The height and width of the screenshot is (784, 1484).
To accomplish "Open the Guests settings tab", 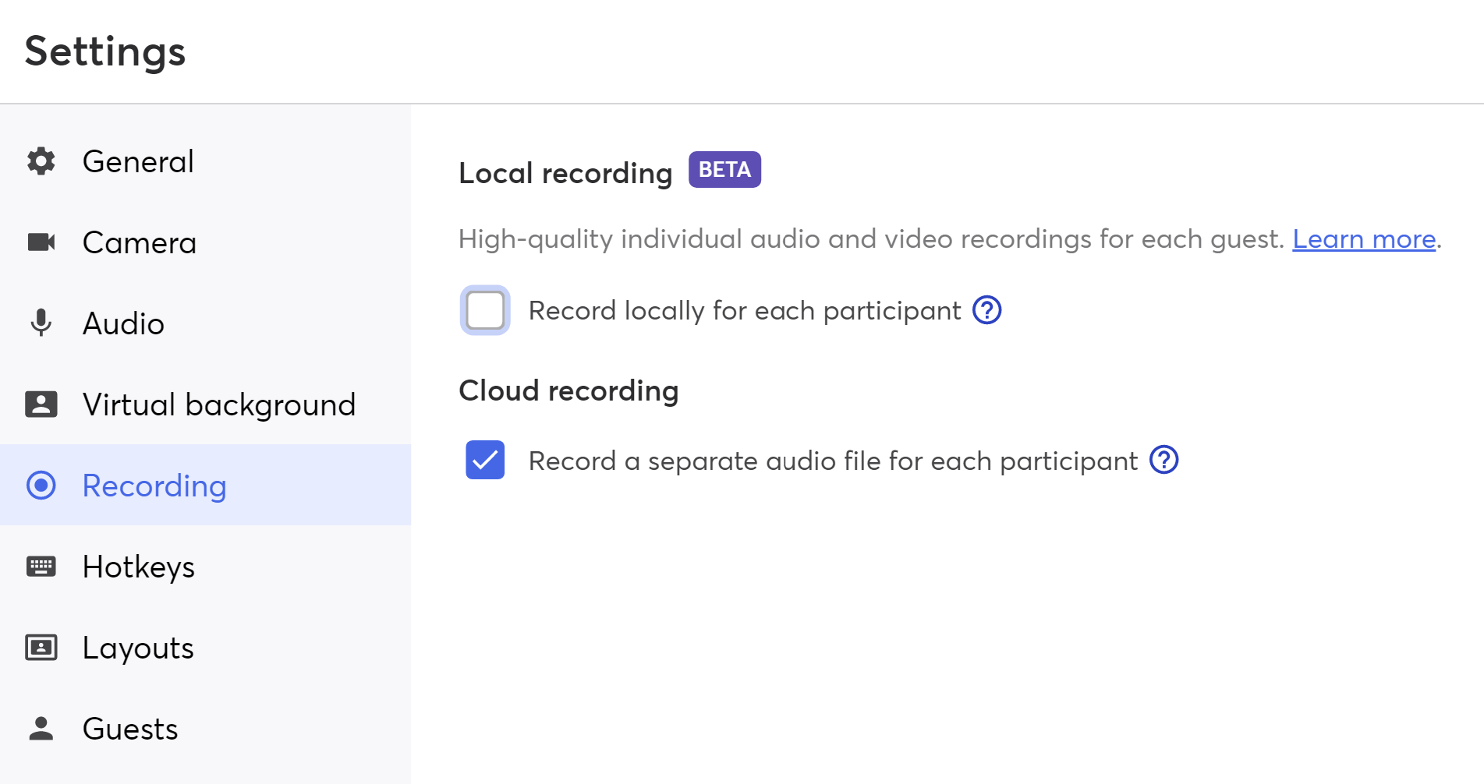I will coord(206,729).
